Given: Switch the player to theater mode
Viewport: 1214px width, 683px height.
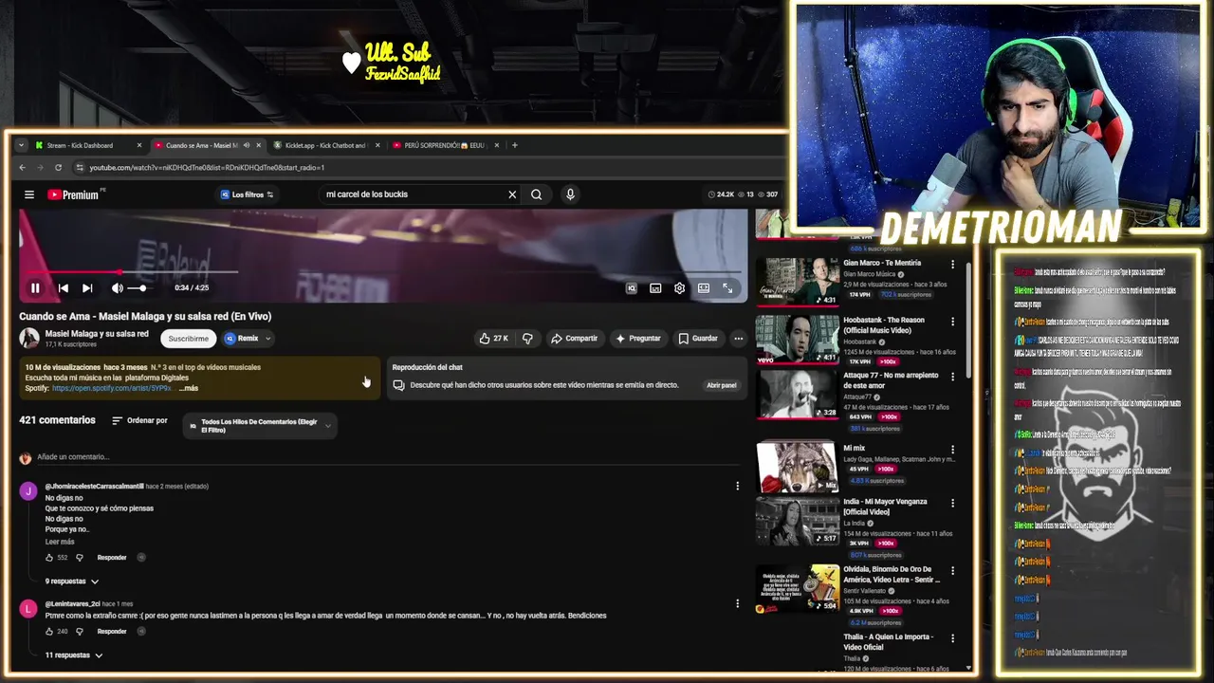Looking at the screenshot, I should [x=704, y=288].
